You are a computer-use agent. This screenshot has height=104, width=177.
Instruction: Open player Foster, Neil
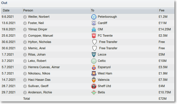36,23
